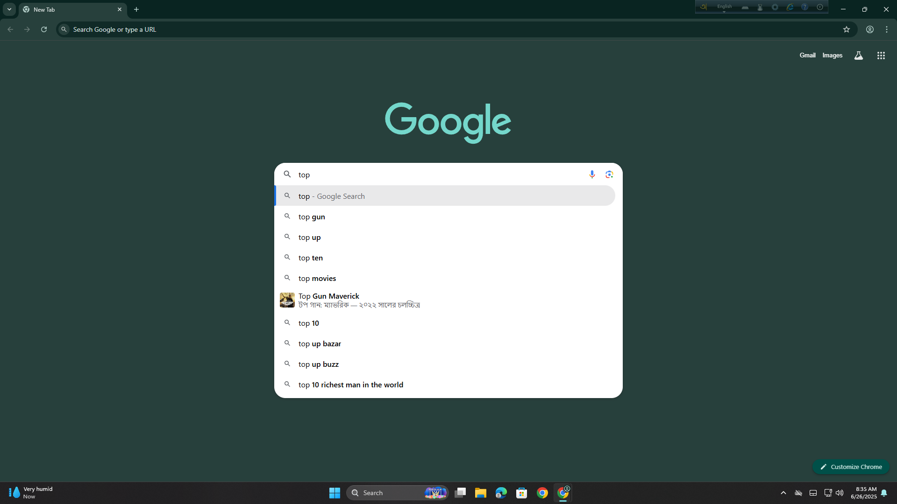Open the volume speaker tray icon
The height and width of the screenshot is (504, 897).
coord(840,493)
